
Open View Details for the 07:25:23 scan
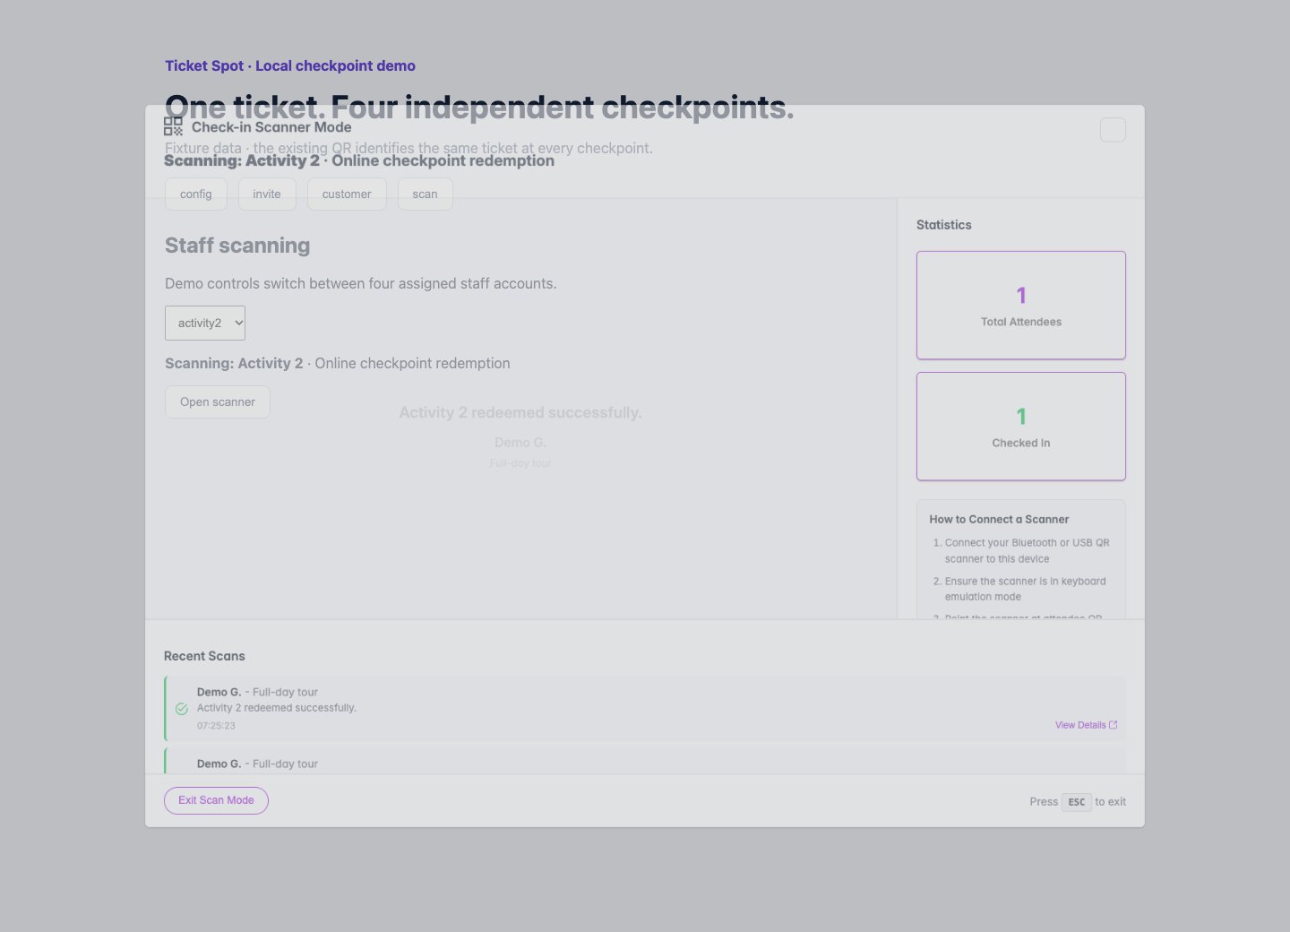pyautogui.click(x=1086, y=725)
